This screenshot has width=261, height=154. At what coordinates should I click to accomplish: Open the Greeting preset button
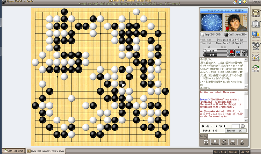[x=203, y=136]
